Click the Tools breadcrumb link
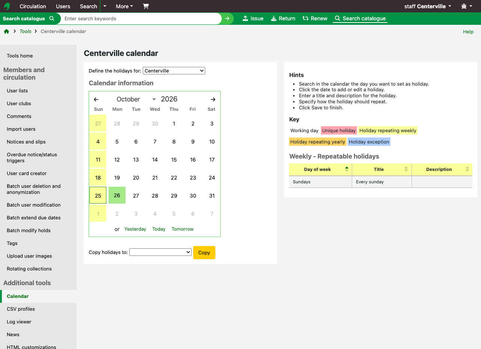 tap(26, 32)
